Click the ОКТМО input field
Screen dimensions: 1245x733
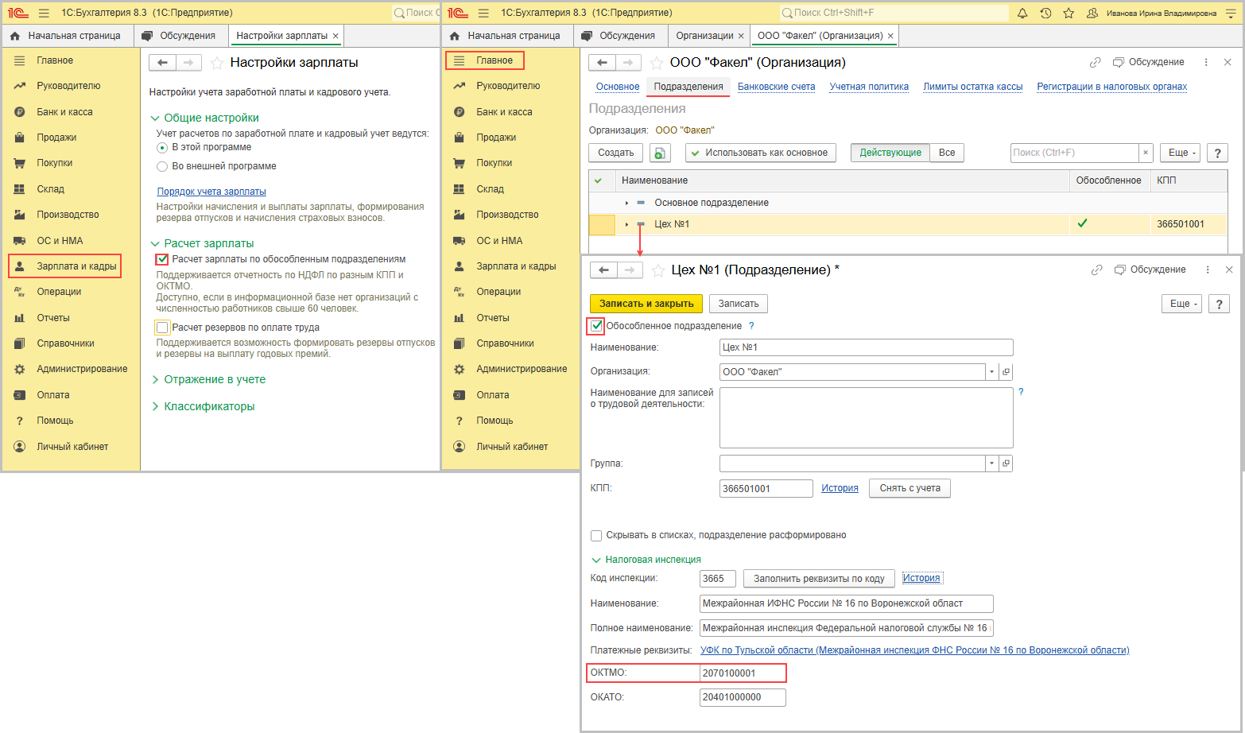[743, 673]
